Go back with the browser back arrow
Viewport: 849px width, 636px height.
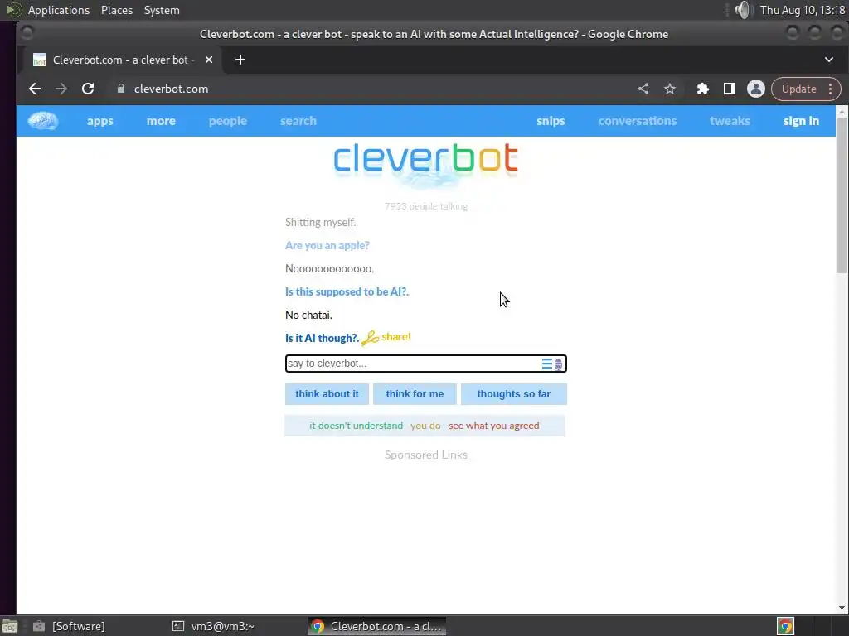(x=35, y=89)
